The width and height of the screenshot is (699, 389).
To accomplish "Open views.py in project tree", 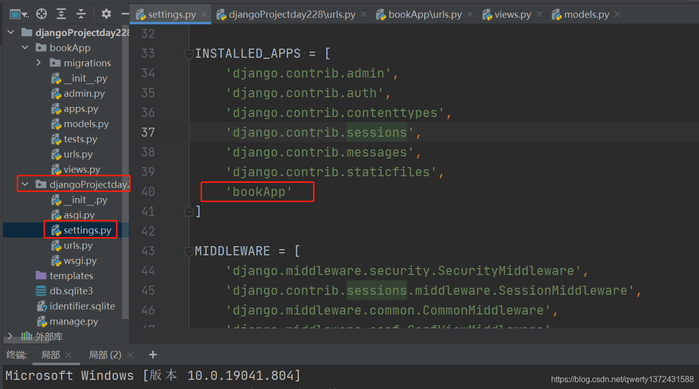I will pos(82,170).
